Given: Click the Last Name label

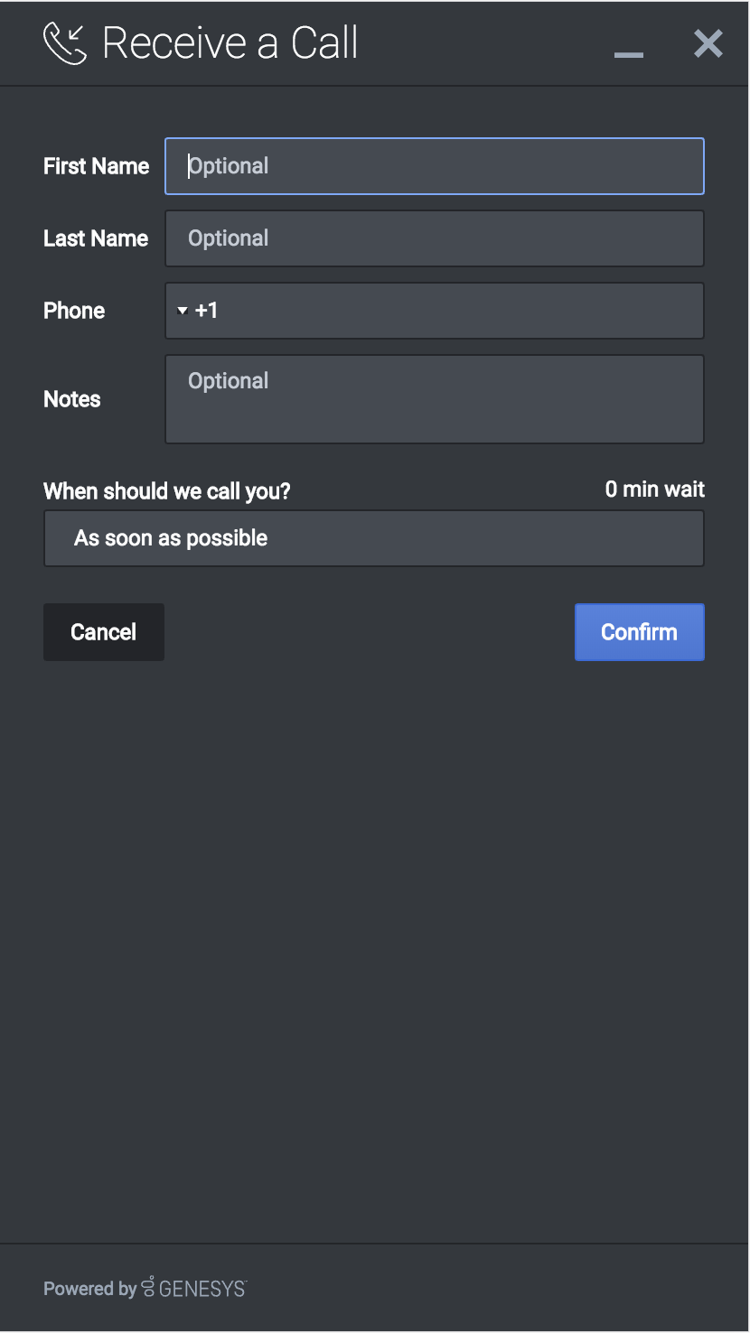Looking at the screenshot, I should coord(96,238).
